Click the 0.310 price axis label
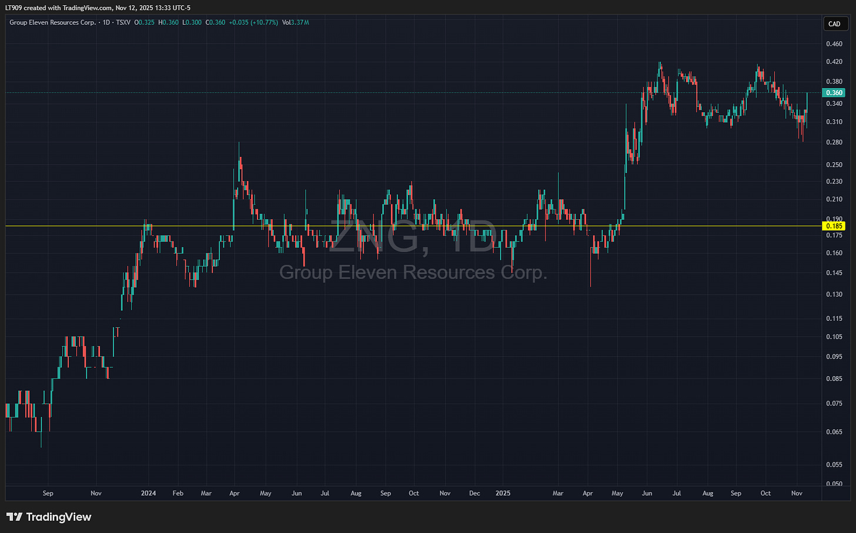 [x=834, y=122]
